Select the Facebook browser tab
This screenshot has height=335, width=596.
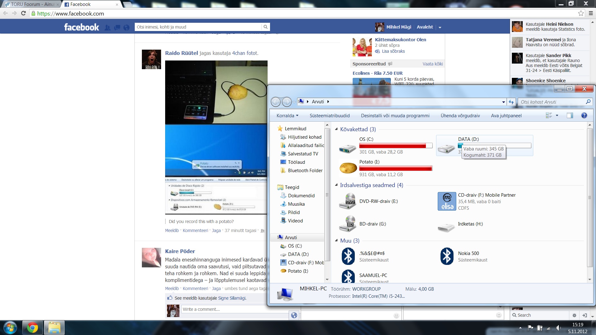[x=92, y=4]
